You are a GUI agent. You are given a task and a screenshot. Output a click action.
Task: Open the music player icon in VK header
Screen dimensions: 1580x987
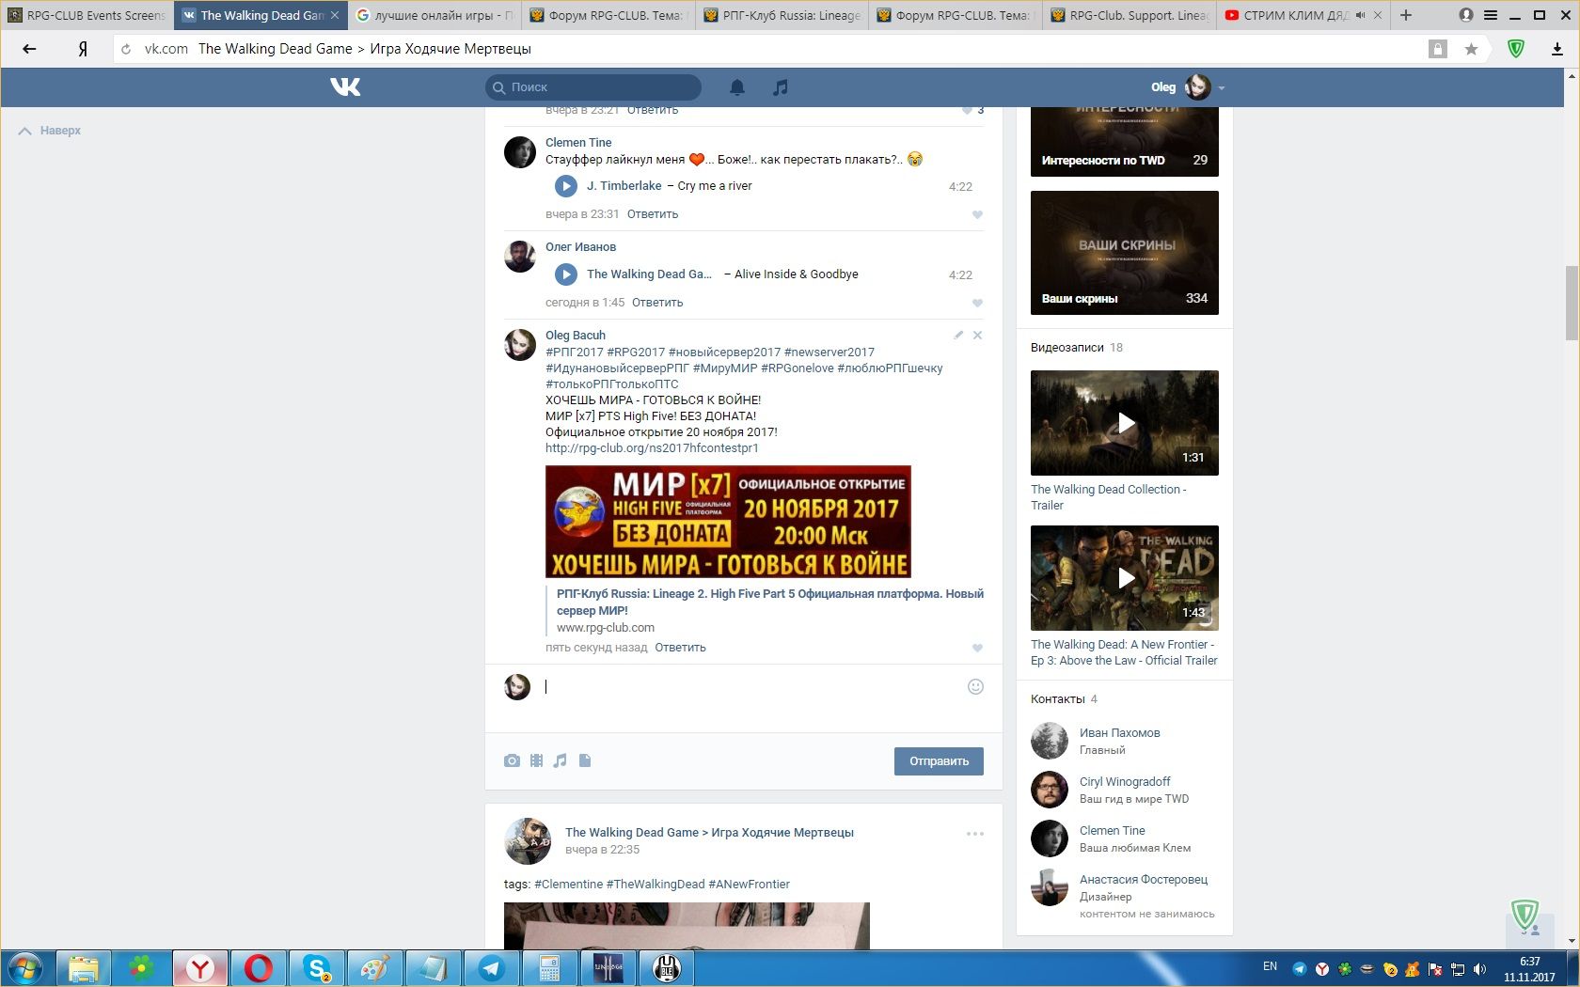(780, 87)
